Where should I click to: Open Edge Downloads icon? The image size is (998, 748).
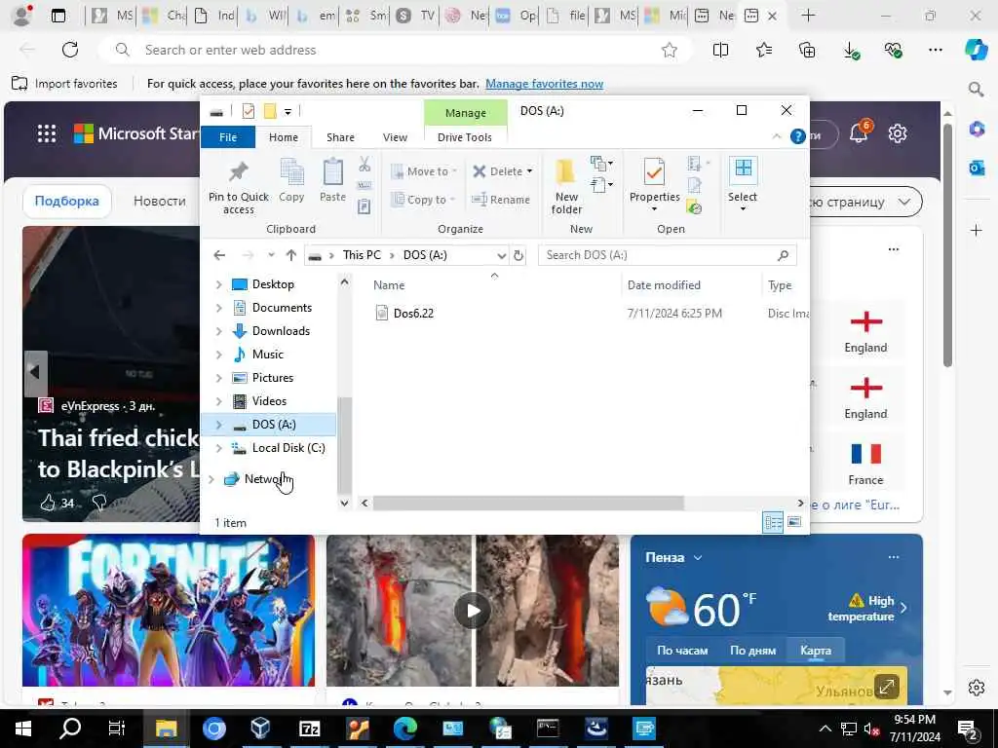(851, 51)
